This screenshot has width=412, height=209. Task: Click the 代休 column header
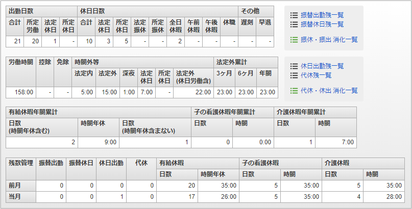[x=141, y=169]
